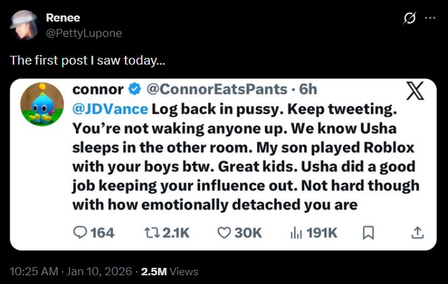Click the 10:25 AM Jan 10, 2026 timestamp
Image resolution: width=448 pixels, height=284 pixels.
click(x=70, y=271)
